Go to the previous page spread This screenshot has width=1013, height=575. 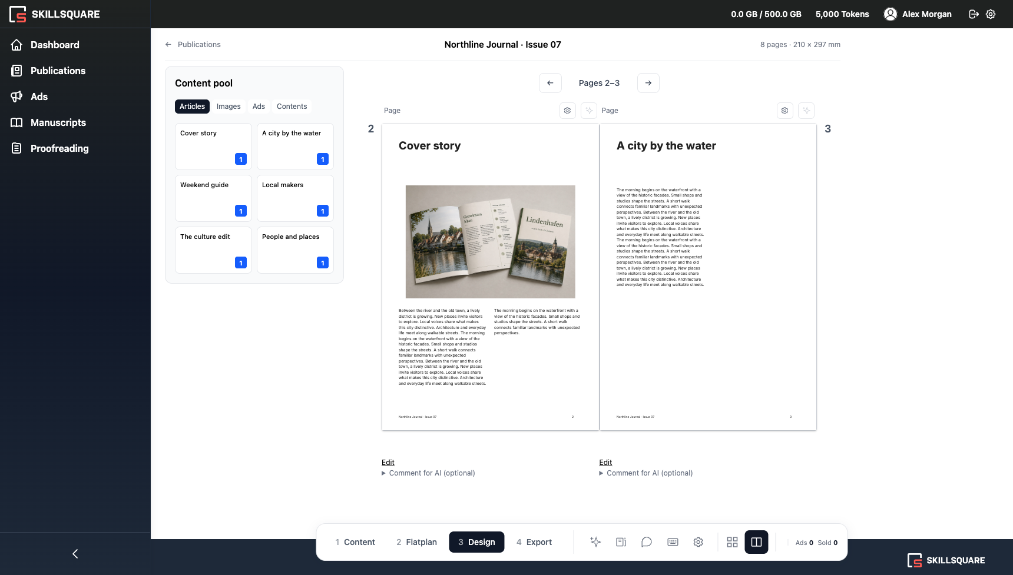(550, 83)
